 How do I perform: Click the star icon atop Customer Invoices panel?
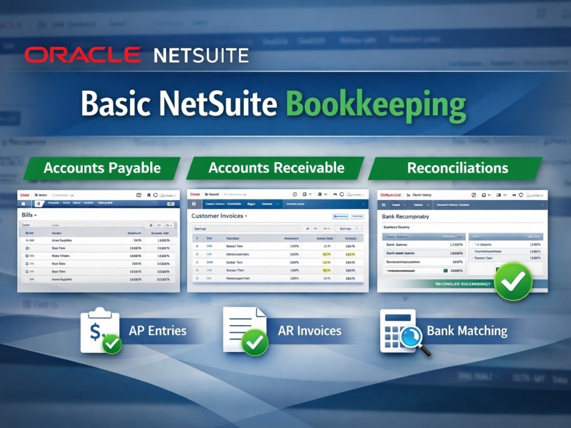coord(335,194)
